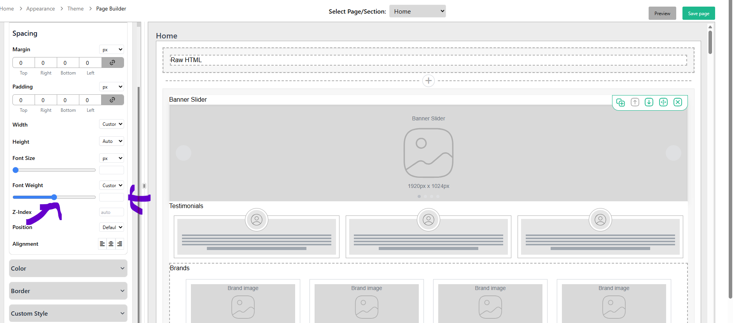This screenshot has height=323, width=733.
Task: Align text left
Action: (102, 244)
